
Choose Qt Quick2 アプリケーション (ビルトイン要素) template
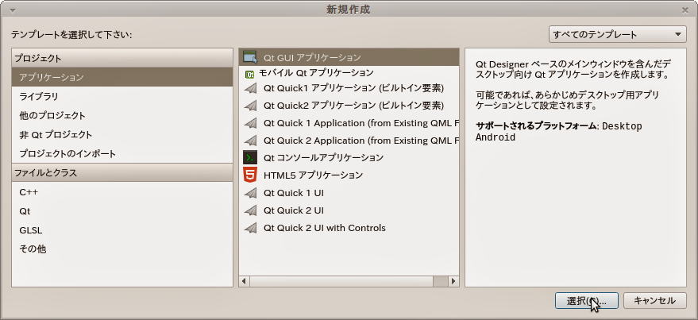point(349,106)
